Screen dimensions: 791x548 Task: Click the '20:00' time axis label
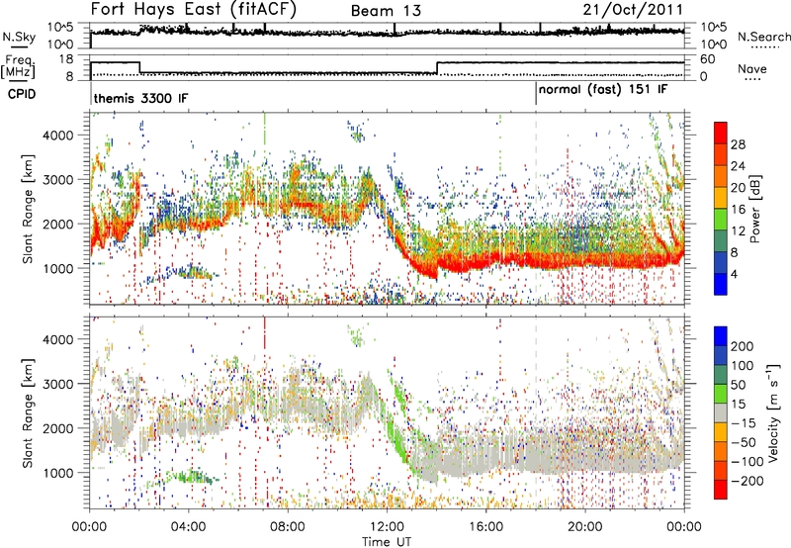pos(584,527)
